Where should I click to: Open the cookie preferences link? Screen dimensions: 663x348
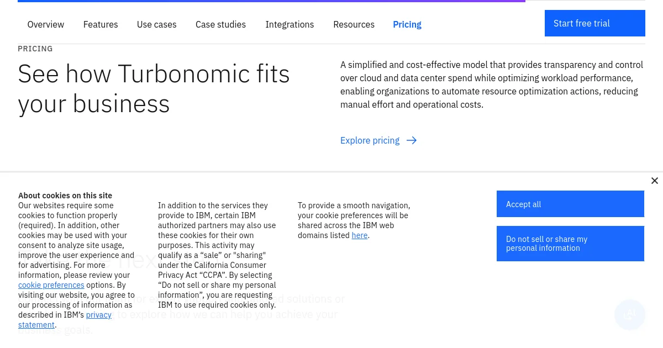coord(51,285)
